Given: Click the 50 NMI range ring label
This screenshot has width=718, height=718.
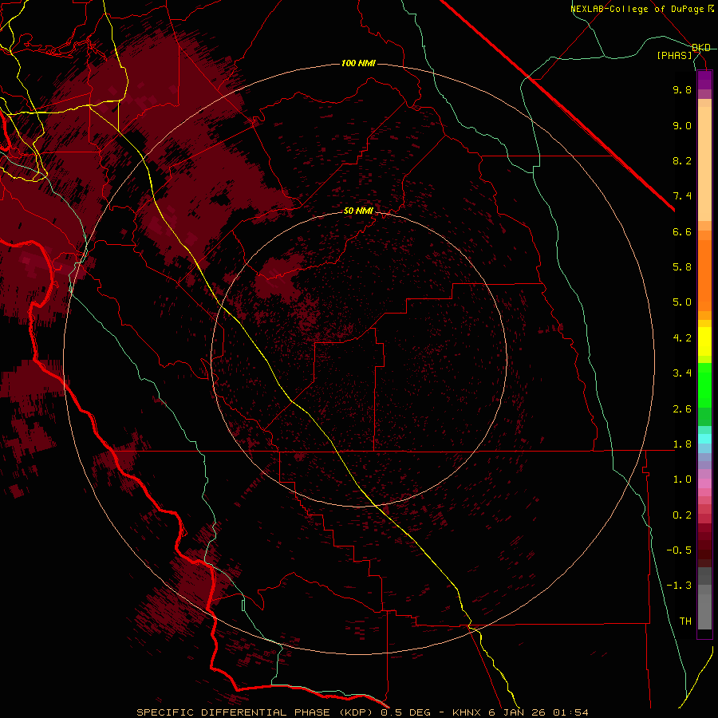Looking at the screenshot, I should coord(358,211).
